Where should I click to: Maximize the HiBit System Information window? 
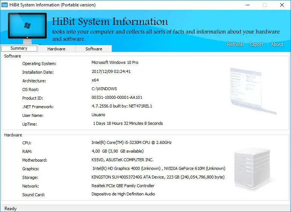click(x=265, y=5)
